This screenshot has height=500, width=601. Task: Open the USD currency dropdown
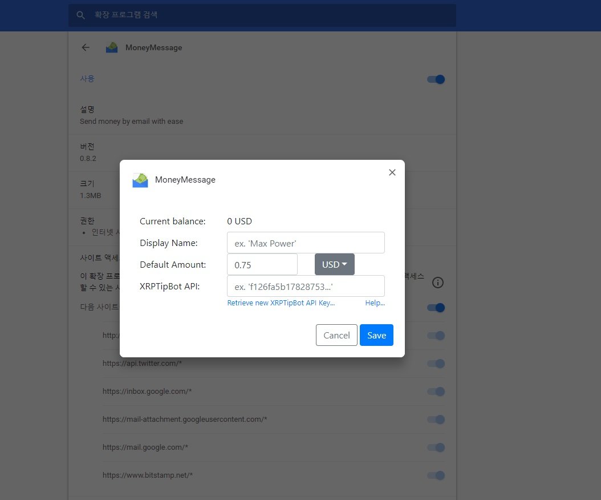coord(334,265)
